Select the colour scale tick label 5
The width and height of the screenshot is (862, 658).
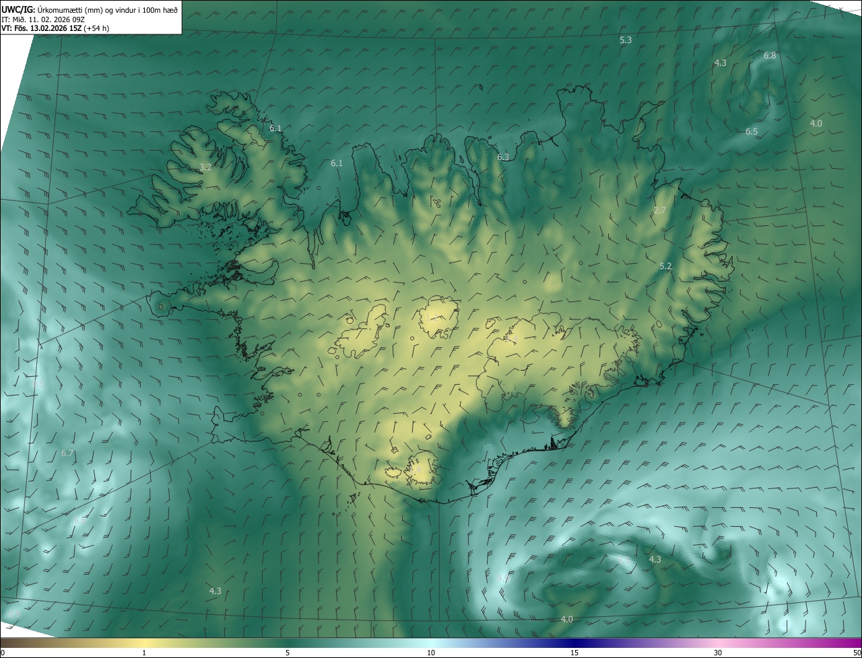[x=288, y=653]
